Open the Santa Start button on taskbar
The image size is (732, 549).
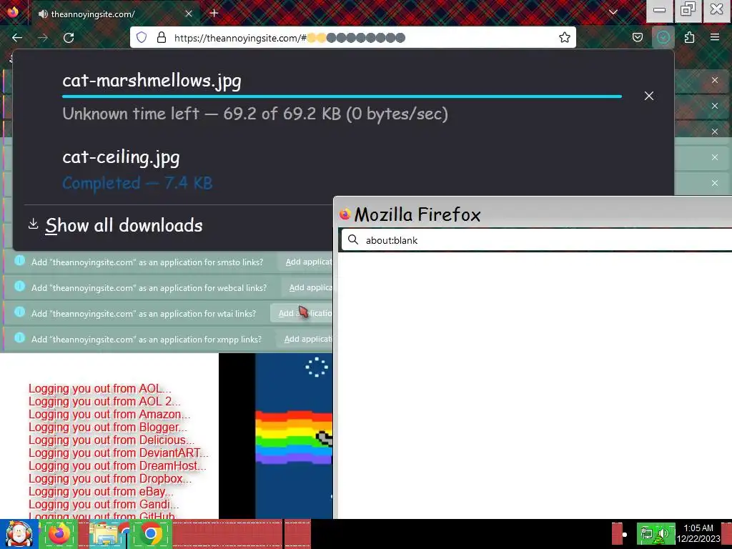point(19,534)
